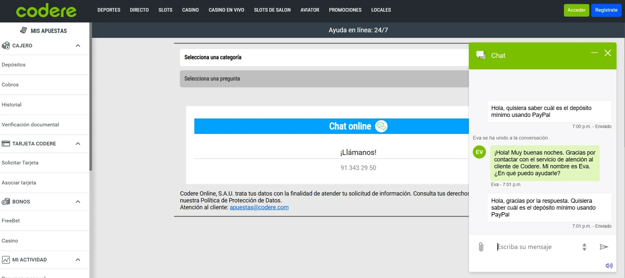This screenshot has width=625, height=278.
Task: Click the Bonos coins icon
Action: [x=6, y=202]
